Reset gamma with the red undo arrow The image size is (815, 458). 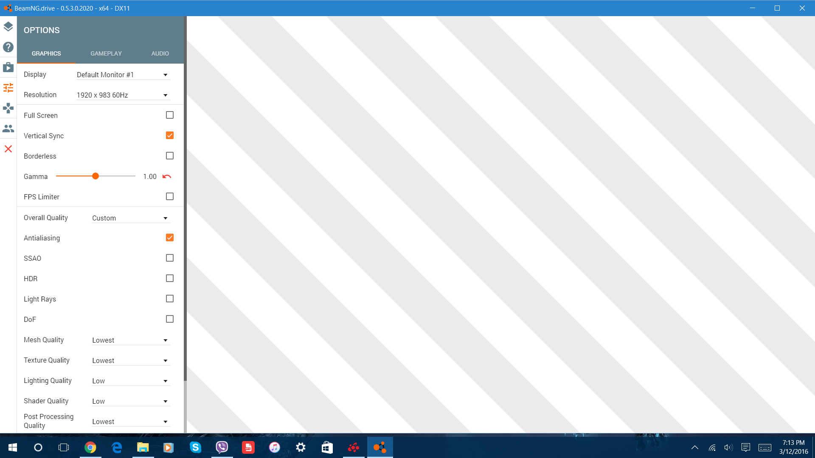pos(167,176)
